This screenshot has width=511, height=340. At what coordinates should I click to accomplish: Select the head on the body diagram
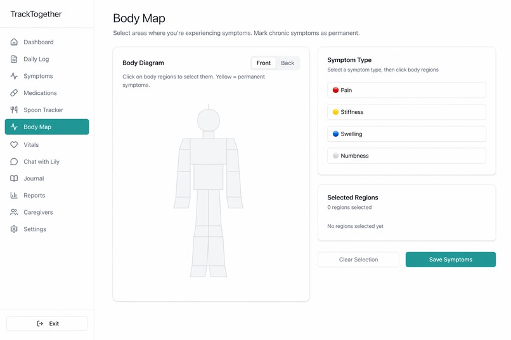(208, 120)
